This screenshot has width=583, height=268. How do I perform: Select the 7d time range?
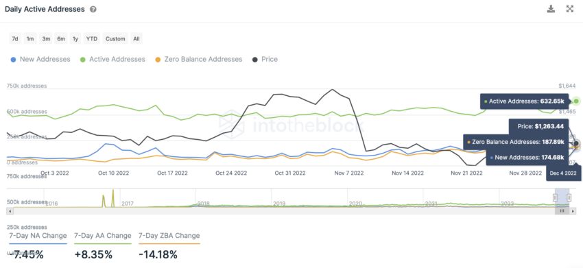click(x=15, y=38)
